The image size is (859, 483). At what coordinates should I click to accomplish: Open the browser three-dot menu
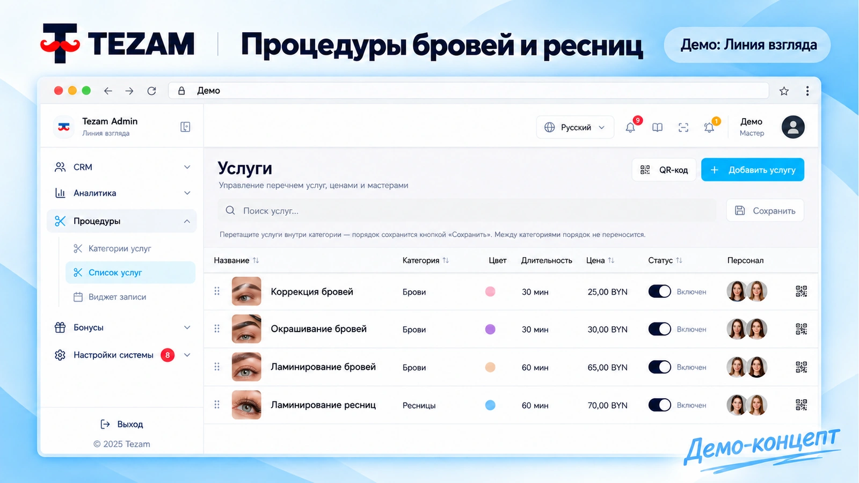point(807,91)
